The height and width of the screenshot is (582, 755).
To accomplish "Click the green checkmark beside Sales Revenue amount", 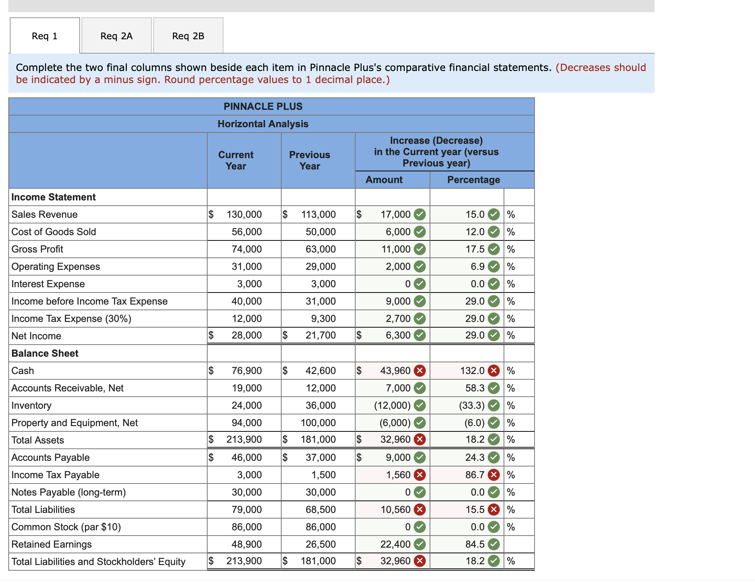I will pos(420,214).
